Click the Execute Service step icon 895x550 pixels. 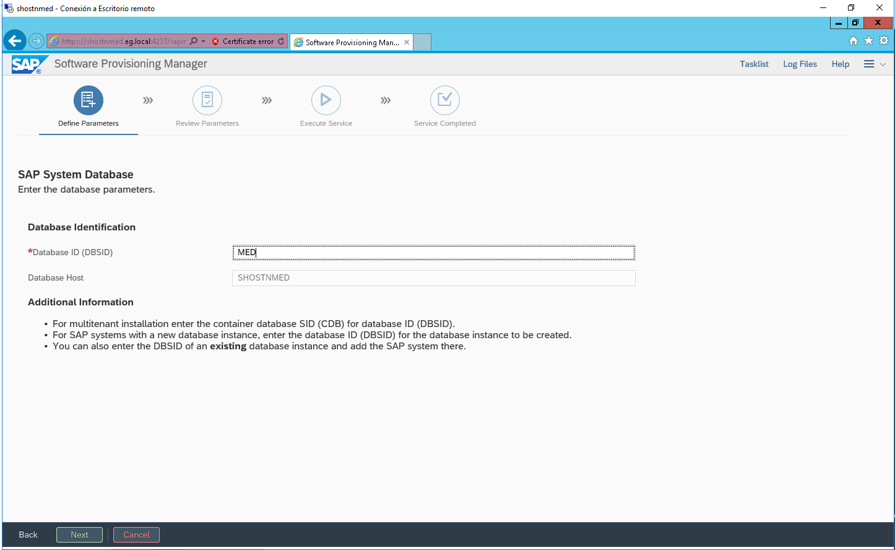[326, 100]
